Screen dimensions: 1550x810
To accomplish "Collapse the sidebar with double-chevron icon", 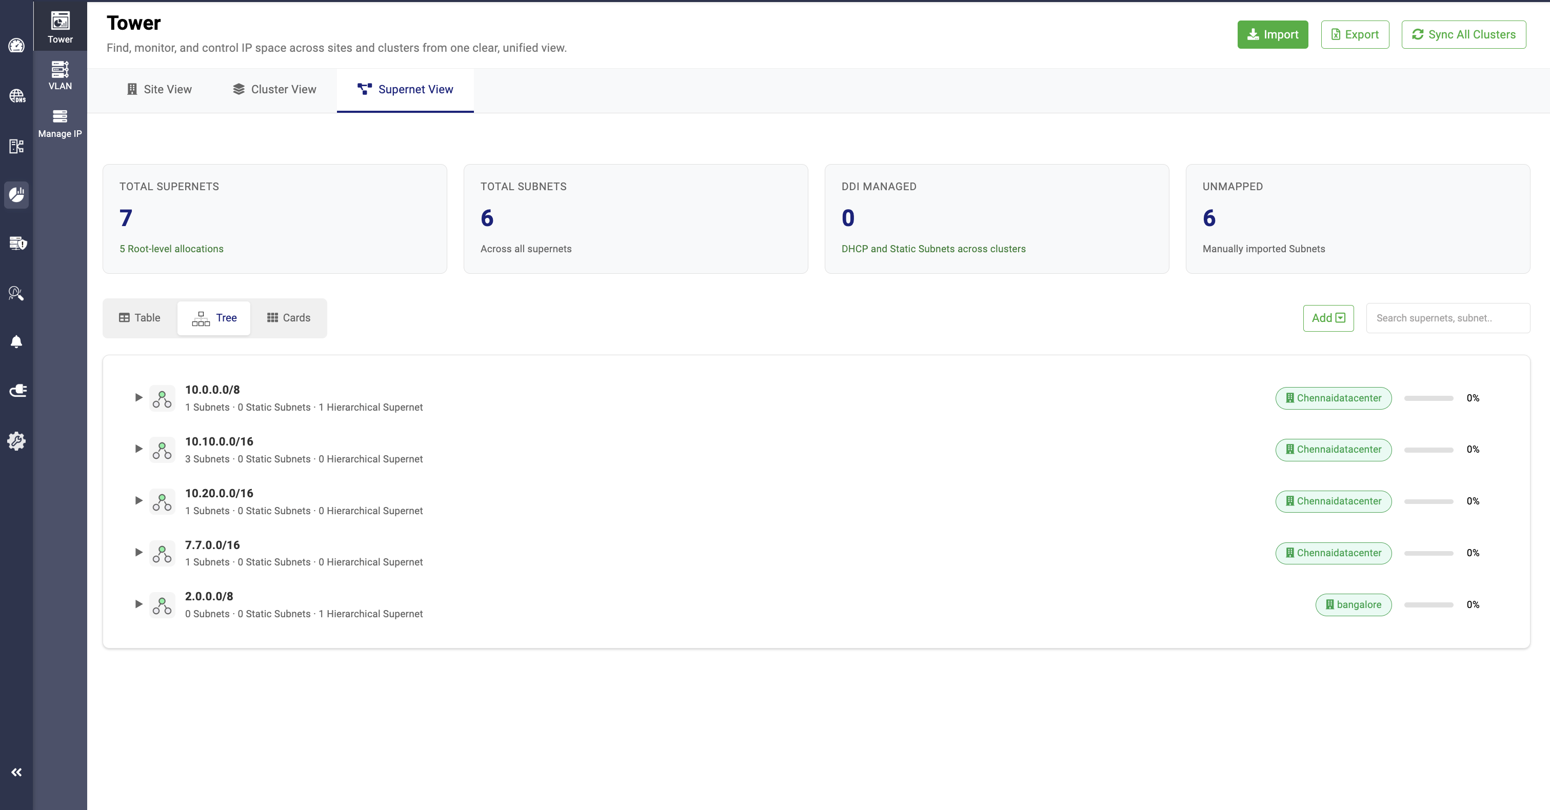I will tap(16, 772).
